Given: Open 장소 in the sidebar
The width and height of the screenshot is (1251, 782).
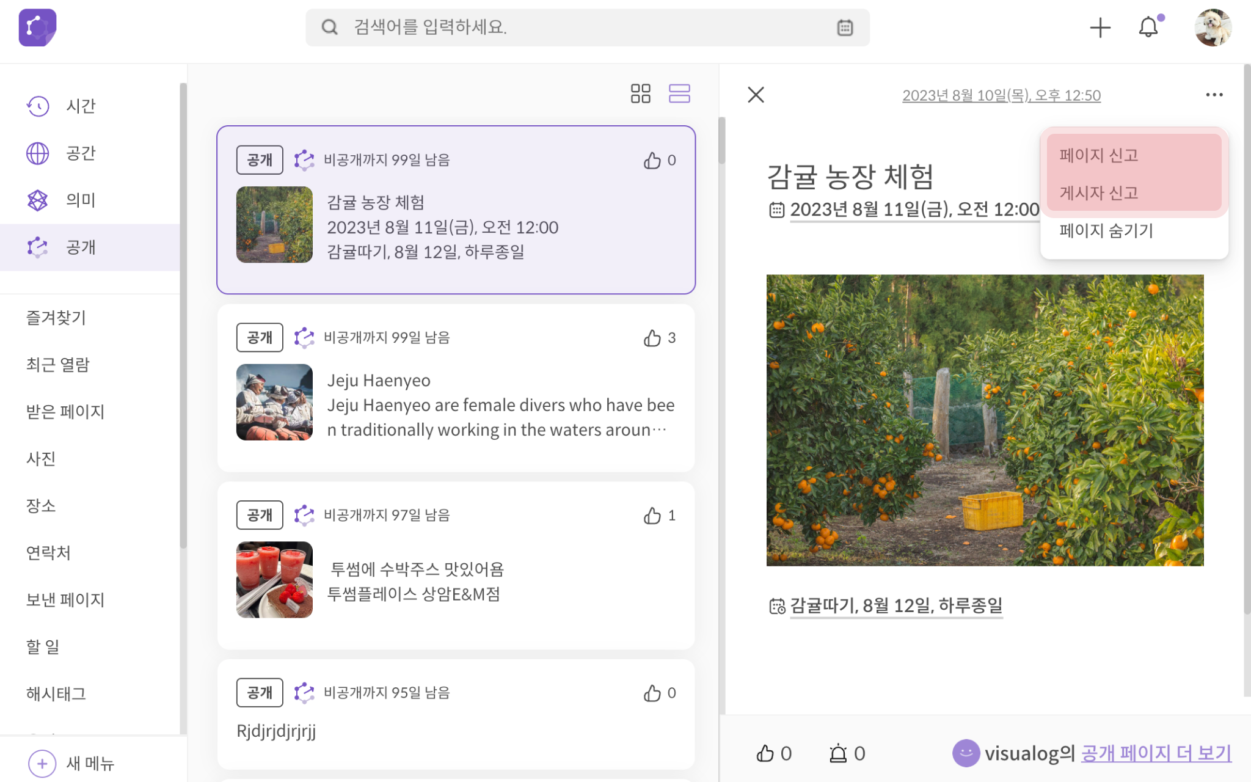Looking at the screenshot, I should 41,506.
